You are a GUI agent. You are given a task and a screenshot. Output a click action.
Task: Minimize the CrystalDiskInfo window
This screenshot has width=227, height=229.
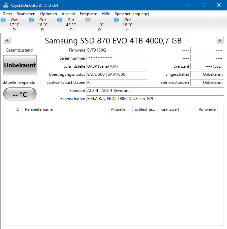pos(188,5)
